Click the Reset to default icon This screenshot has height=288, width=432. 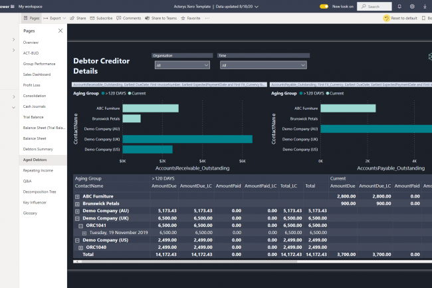[387, 18]
